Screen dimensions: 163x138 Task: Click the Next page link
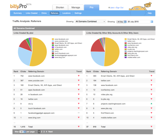click(50, 132)
